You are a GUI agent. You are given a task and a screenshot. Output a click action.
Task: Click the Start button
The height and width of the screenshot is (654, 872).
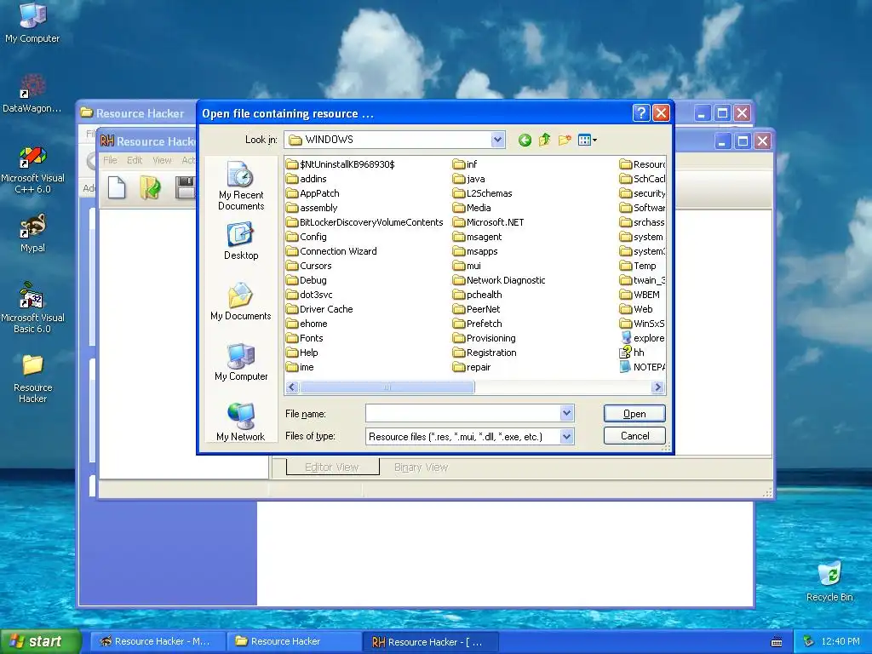41,641
